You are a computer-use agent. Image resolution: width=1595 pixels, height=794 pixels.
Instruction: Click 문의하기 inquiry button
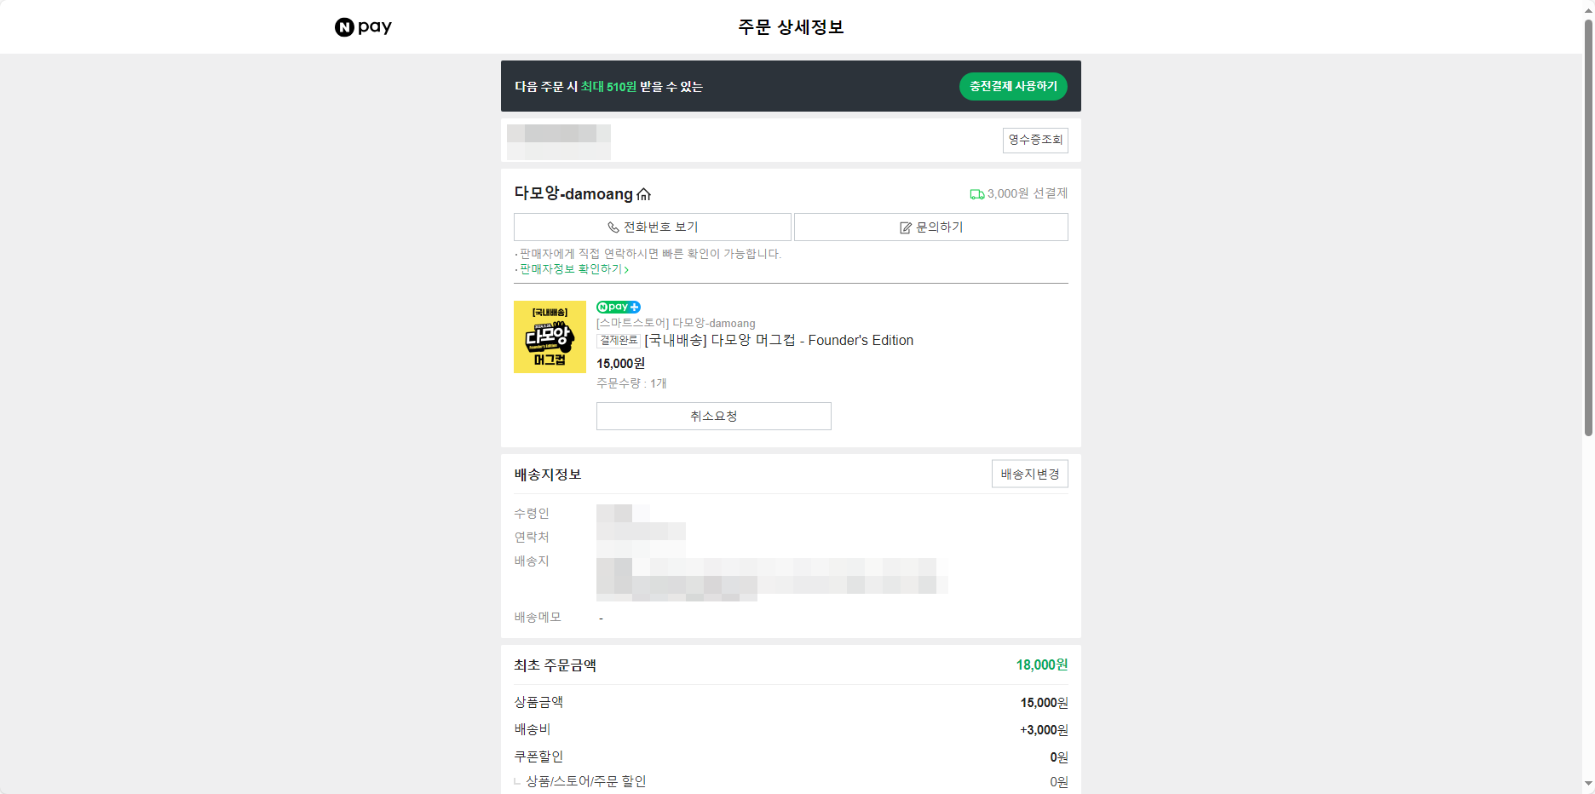931,227
